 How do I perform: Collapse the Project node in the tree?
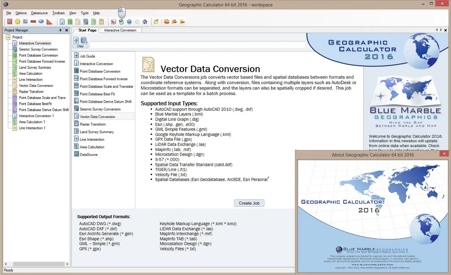[8, 37]
